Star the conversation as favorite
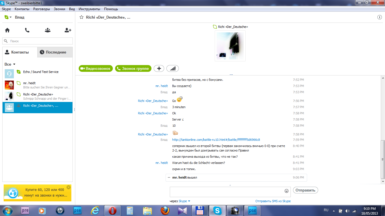Viewport: 385px width, 216px height. click(x=82, y=17)
